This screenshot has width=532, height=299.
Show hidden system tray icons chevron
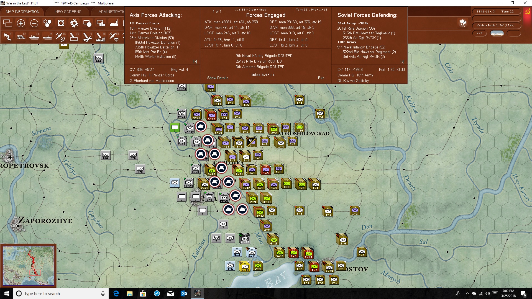467,293
